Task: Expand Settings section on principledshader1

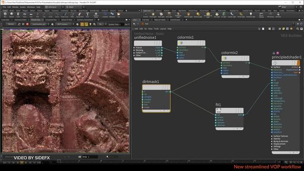Action: [x=272, y=147]
